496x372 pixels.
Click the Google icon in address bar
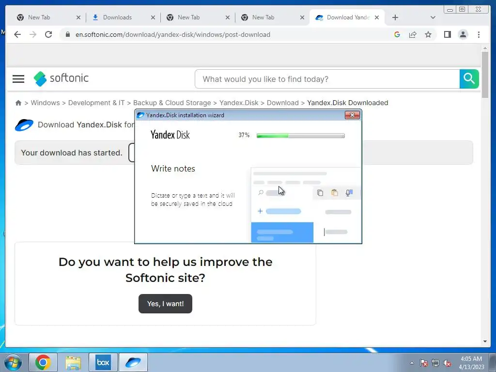pyautogui.click(x=397, y=34)
